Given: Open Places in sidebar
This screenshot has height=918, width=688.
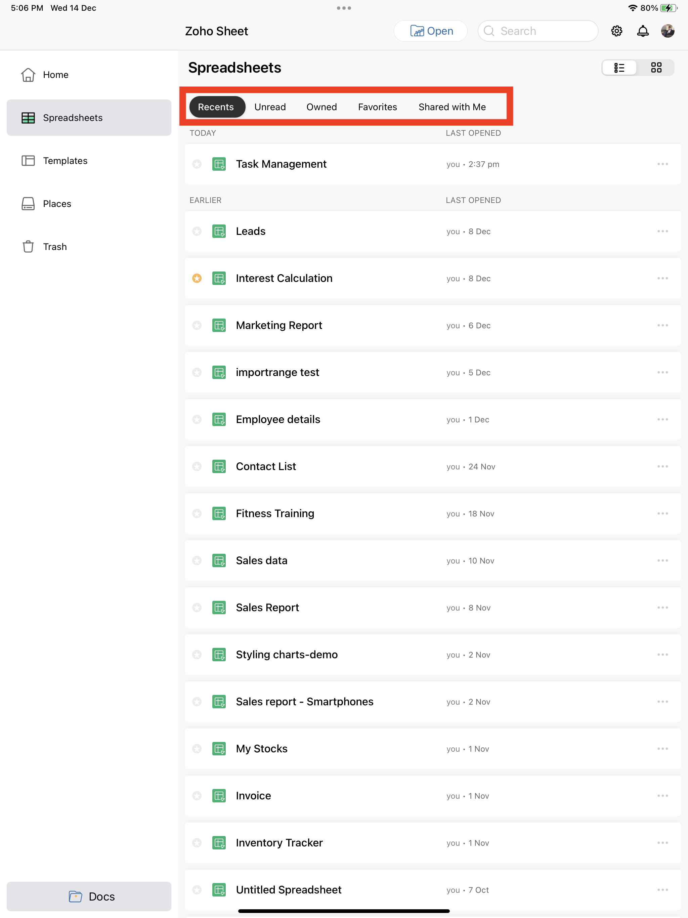Looking at the screenshot, I should [x=57, y=204].
